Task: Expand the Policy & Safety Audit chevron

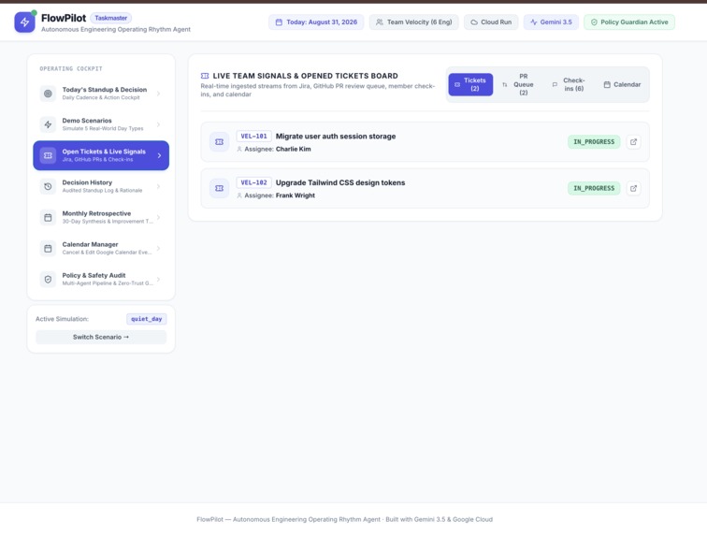Action: 158,280
